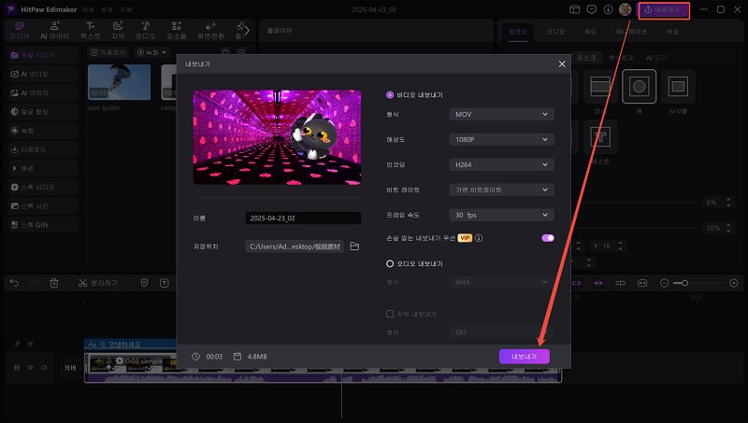
Task: Select the 안녕하세요 text clip on timeline
Action: (131, 344)
